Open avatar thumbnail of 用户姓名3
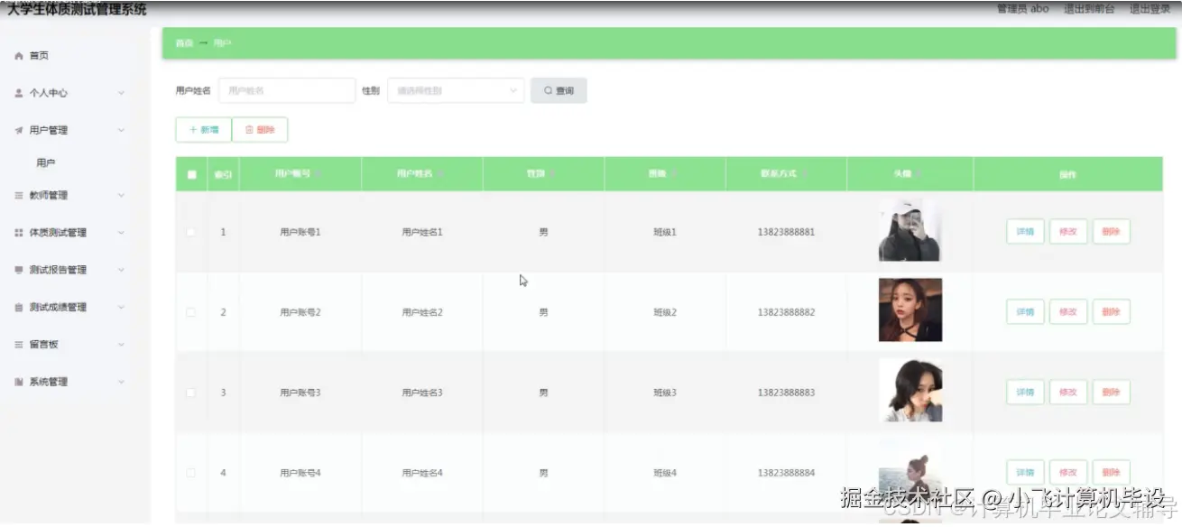 point(910,390)
